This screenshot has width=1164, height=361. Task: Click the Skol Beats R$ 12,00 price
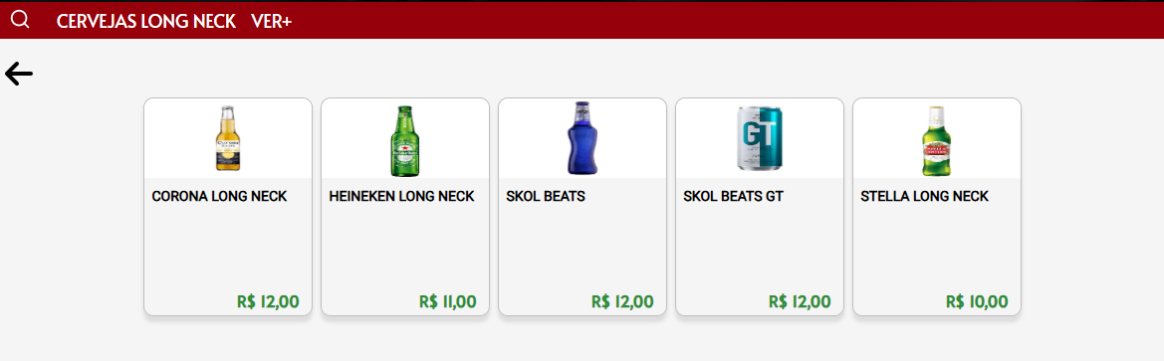coord(622,301)
